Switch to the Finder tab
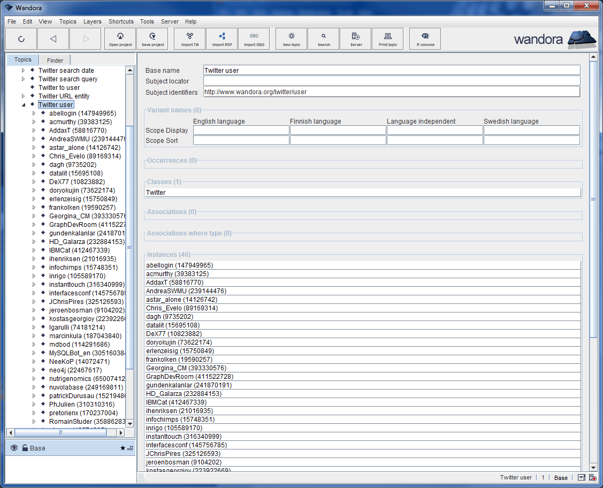 55,59
